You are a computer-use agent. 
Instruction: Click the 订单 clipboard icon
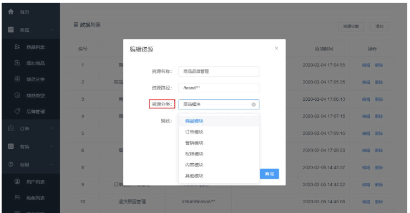click(x=11, y=128)
